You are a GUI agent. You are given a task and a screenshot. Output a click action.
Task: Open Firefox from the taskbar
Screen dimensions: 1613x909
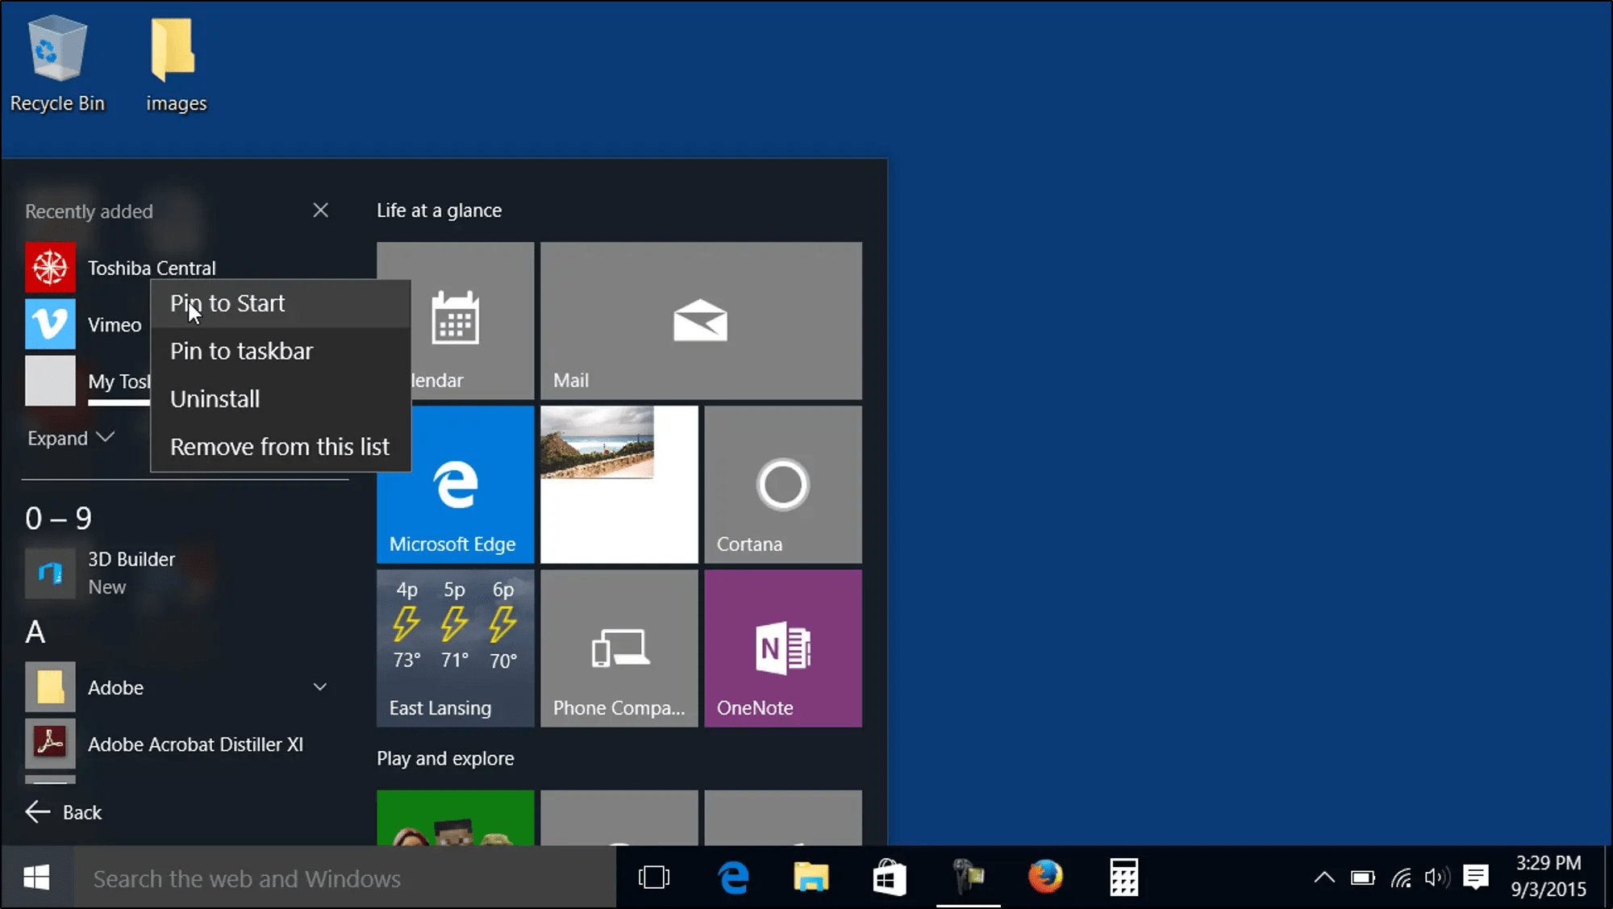[x=1045, y=877]
